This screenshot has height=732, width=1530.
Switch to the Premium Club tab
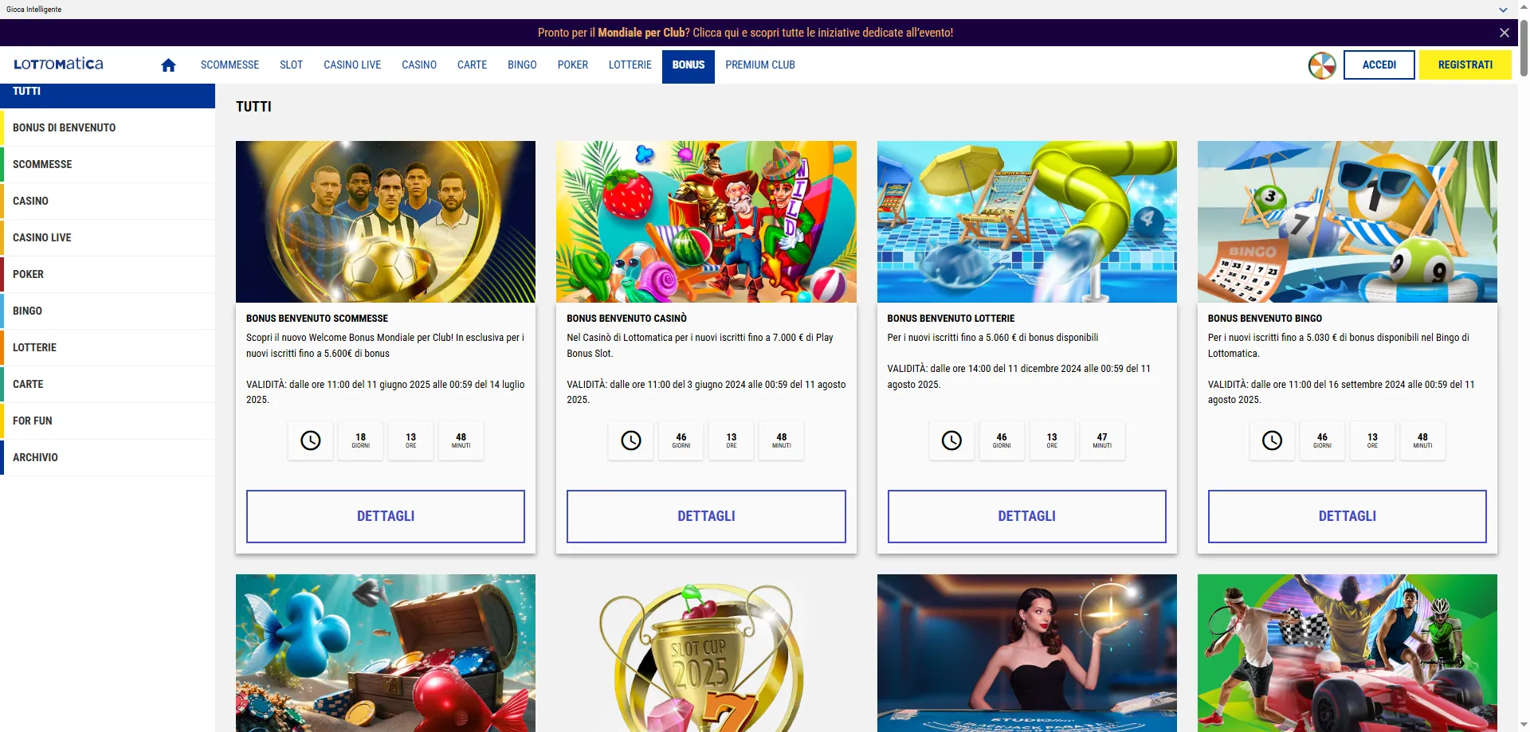pos(759,65)
